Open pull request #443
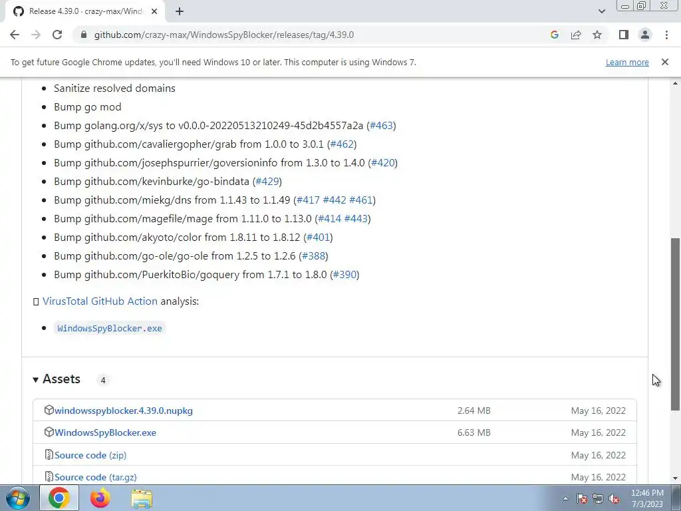The height and width of the screenshot is (511, 681). coord(356,219)
